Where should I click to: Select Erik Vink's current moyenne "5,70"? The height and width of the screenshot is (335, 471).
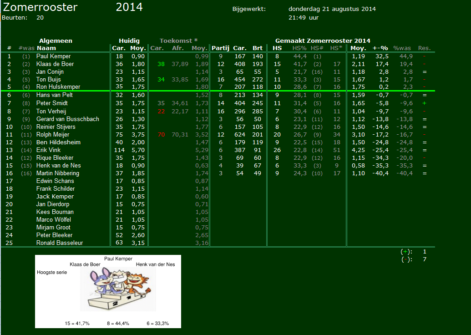point(138,150)
